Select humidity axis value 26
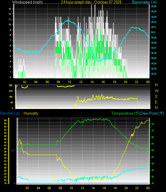The height and width of the screenshot is (192, 166). 5,171
